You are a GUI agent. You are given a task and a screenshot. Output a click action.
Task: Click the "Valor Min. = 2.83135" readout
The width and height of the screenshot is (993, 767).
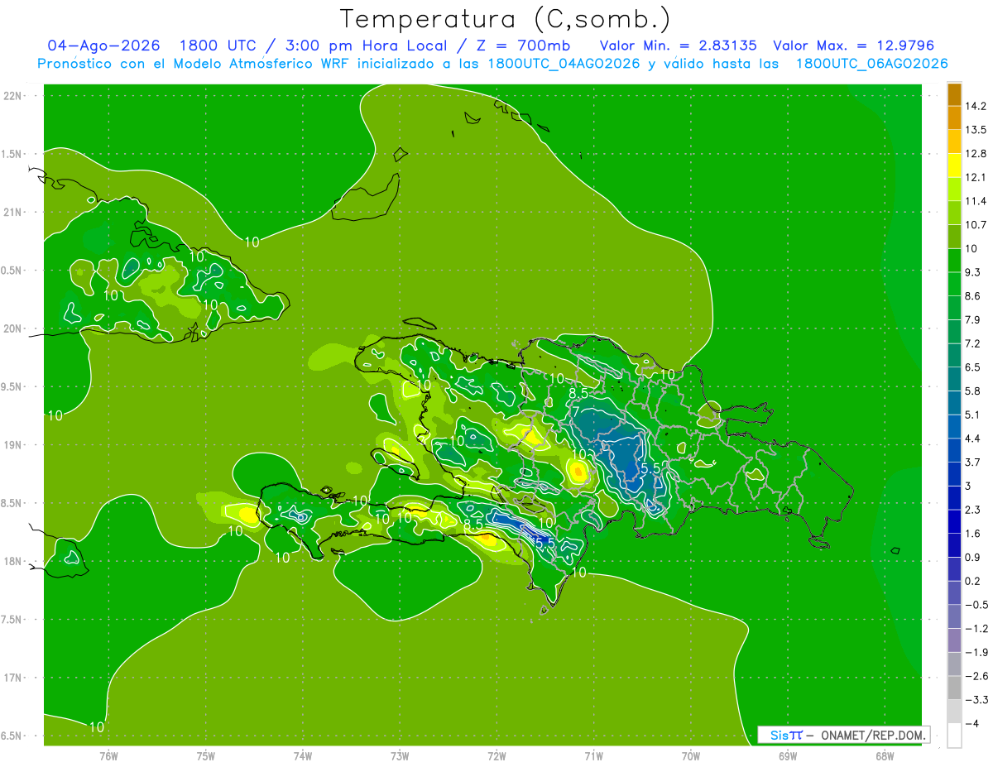pos(678,46)
